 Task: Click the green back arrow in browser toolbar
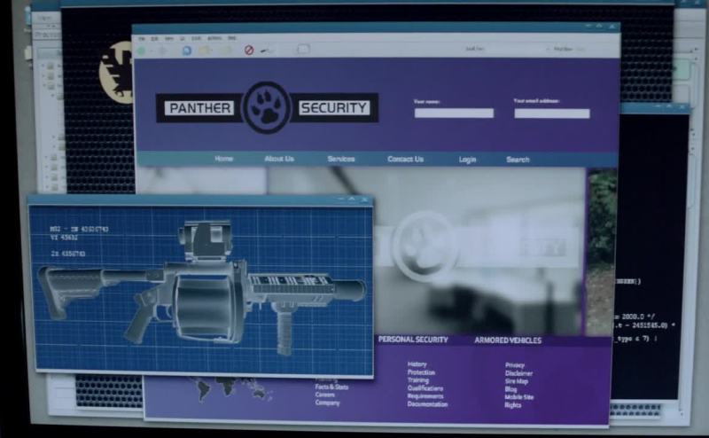click(141, 51)
